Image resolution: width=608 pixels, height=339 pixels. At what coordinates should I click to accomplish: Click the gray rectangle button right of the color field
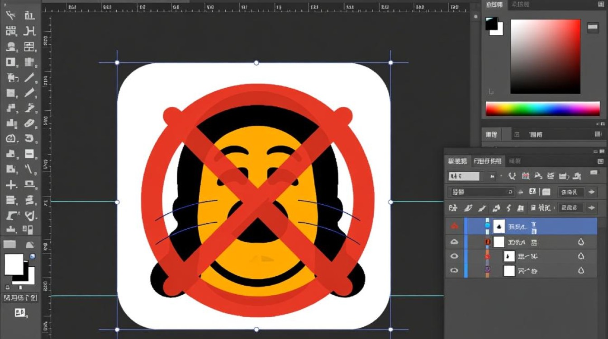(x=593, y=28)
